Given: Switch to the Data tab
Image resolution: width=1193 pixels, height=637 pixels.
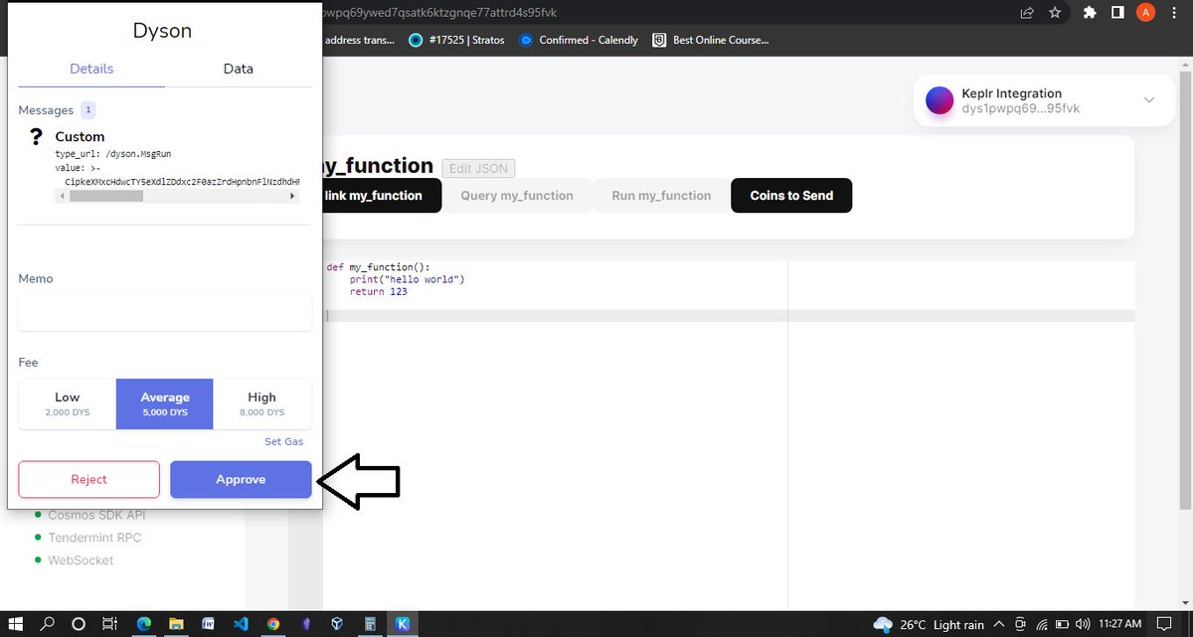Looking at the screenshot, I should coord(239,69).
